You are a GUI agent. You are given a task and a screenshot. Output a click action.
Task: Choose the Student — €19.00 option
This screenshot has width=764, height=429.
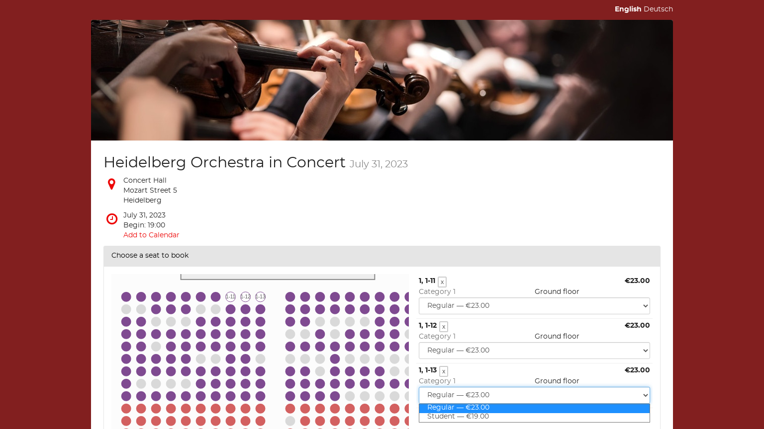point(458,417)
